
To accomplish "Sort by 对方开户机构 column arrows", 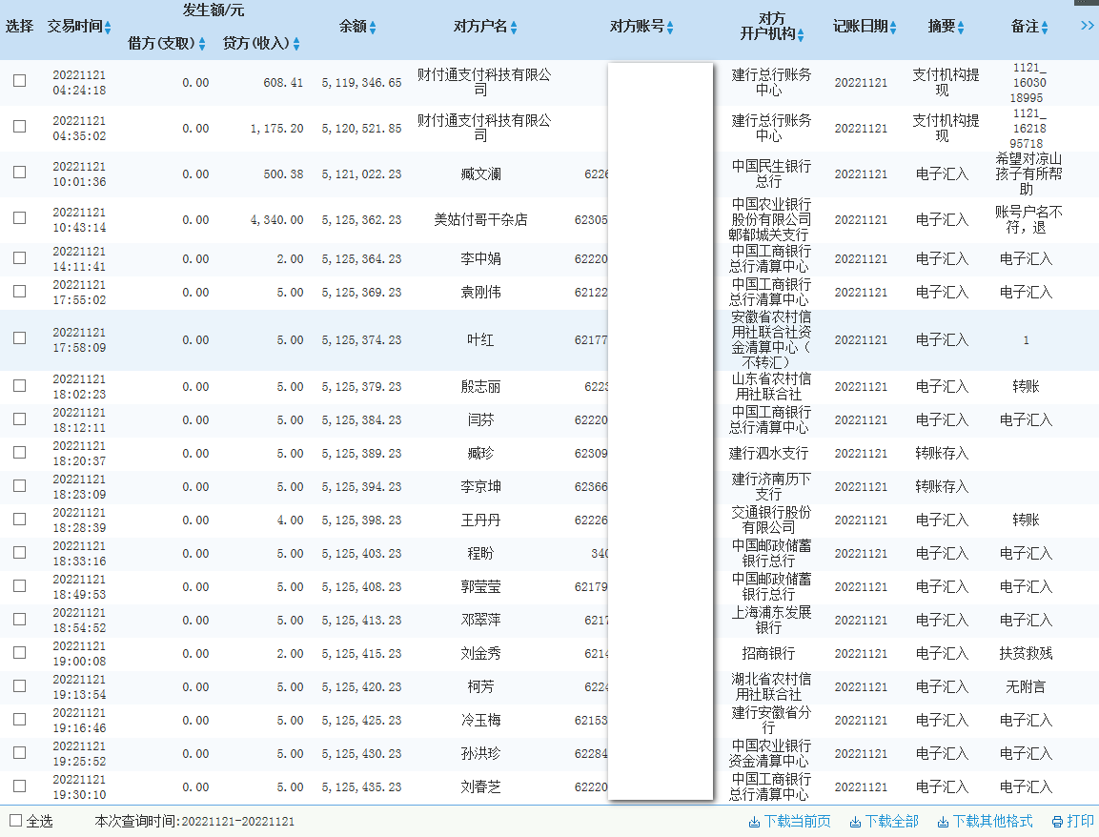I will tap(801, 34).
